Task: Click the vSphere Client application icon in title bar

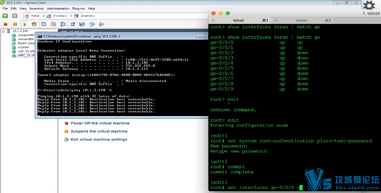Action: [x=2, y=3]
